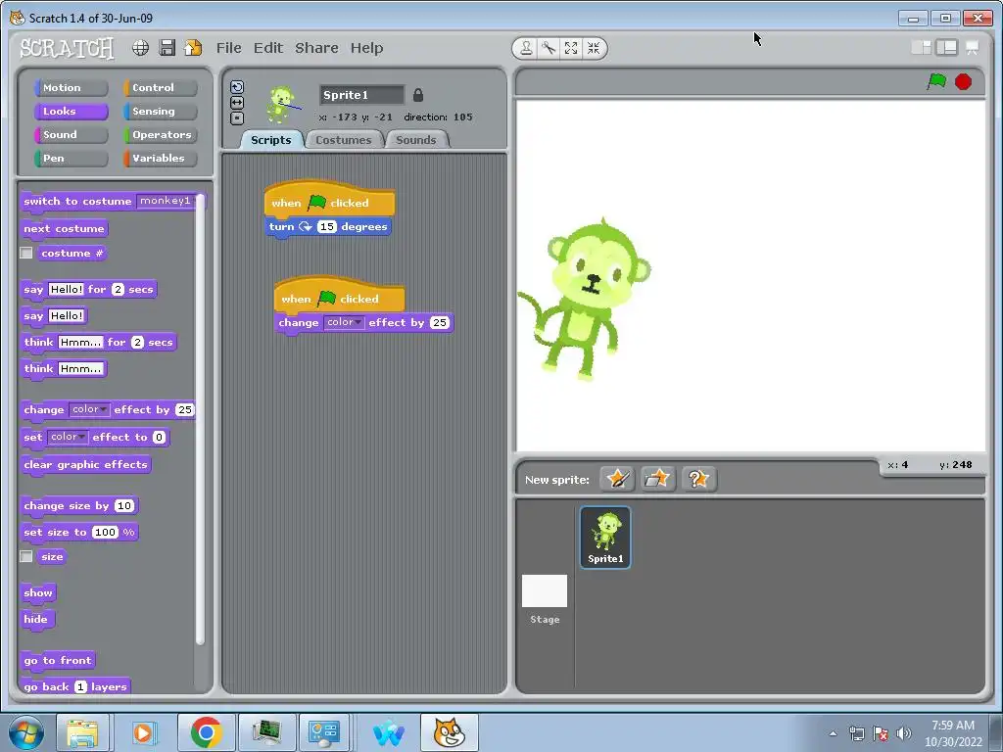The height and width of the screenshot is (752, 1003).
Task: Select the Operators block category
Action: [x=160, y=135]
